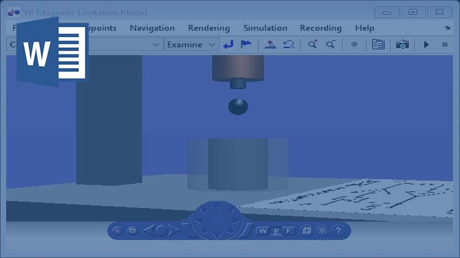The width and height of the screenshot is (460, 258).
Task: Toggle wireframe rendering in navigation panel
Action: point(307,231)
